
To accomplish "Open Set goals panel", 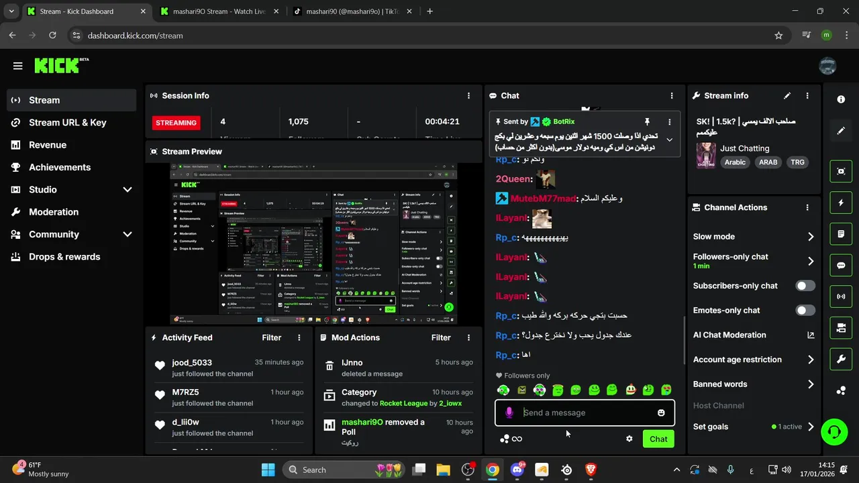I will (754, 427).
